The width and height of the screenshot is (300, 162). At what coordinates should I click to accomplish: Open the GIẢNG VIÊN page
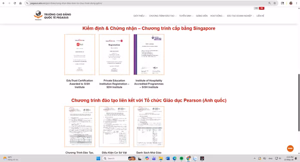(202, 16)
